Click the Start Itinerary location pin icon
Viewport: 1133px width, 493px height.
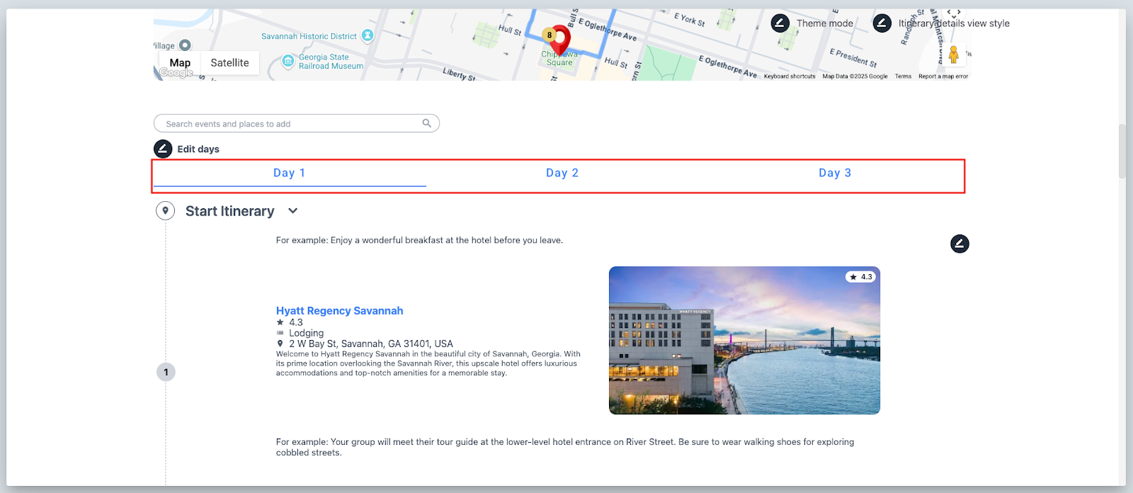coord(165,210)
